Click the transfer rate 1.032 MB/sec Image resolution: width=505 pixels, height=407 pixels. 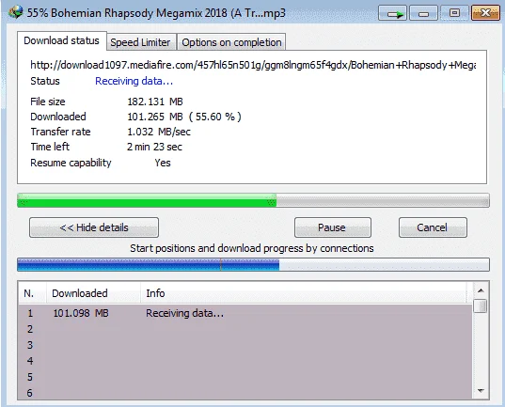pyautogui.click(x=159, y=132)
